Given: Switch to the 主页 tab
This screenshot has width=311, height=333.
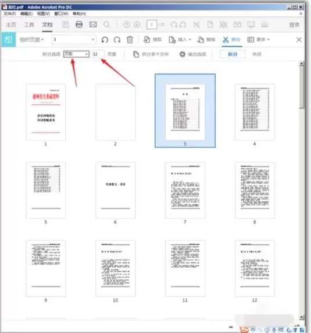Looking at the screenshot, I should pos(11,25).
